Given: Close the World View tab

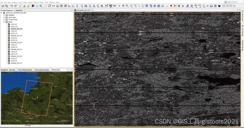Looking at the screenshot, I should 67,70.
